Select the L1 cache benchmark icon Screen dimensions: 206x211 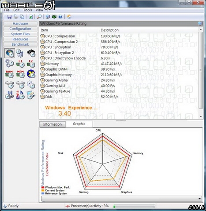click(20, 64)
